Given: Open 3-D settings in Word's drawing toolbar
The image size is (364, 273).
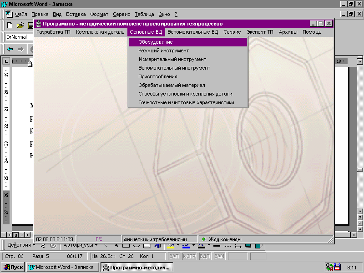Looking at the screenshot, I should [x=258, y=246].
